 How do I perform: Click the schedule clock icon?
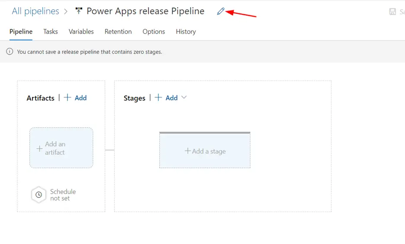click(39, 195)
